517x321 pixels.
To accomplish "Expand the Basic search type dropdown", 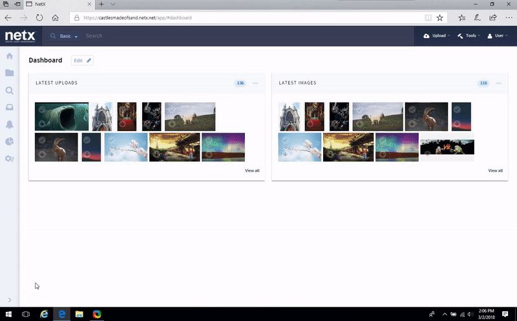I will click(68, 36).
